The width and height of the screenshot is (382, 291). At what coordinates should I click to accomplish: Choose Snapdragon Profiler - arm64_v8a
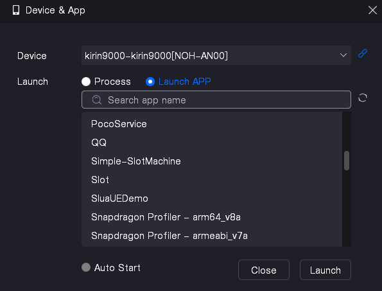pos(212,217)
